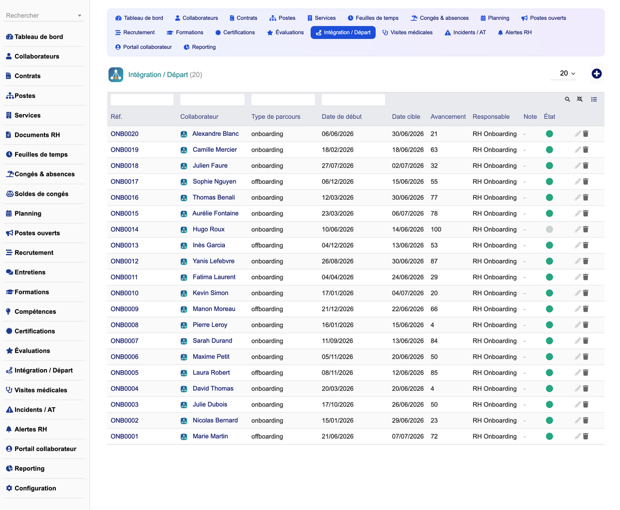Open the list display options icon
The width and height of the screenshot is (620, 510).
click(594, 99)
